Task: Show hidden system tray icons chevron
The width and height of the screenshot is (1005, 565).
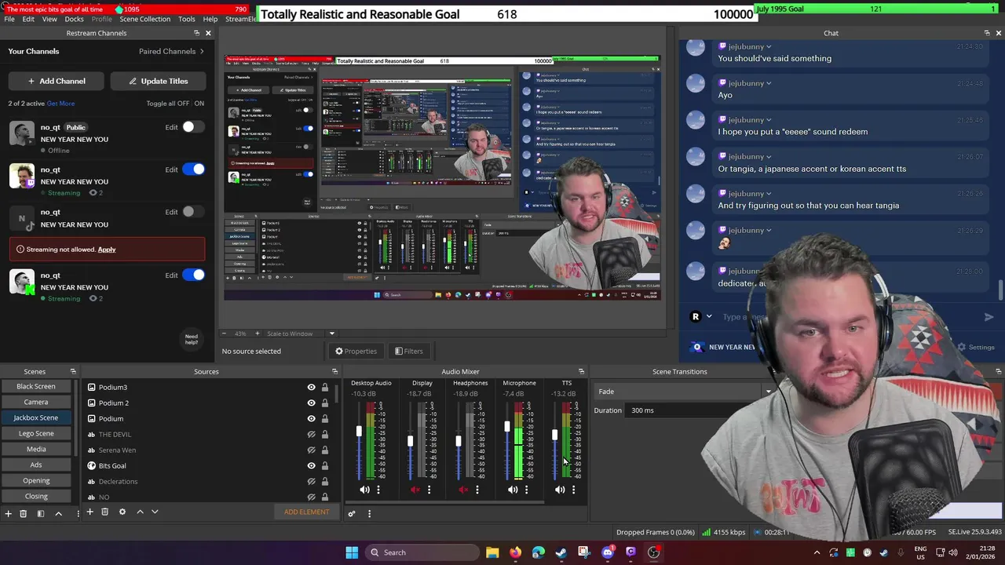Action: click(817, 552)
